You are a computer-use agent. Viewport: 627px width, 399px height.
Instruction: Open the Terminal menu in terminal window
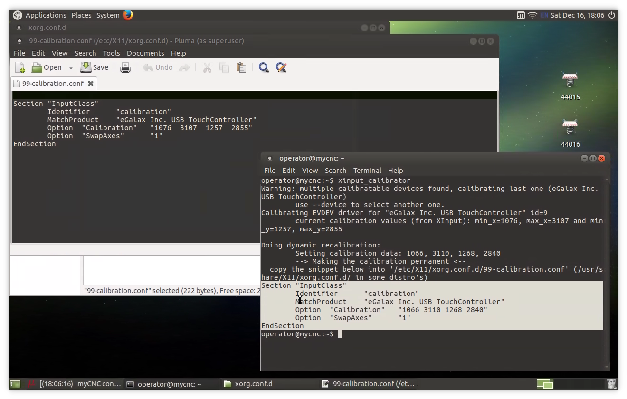click(x=367, y=171)
